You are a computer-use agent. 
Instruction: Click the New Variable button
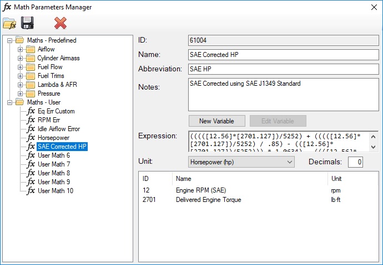(x=216, y=121)
